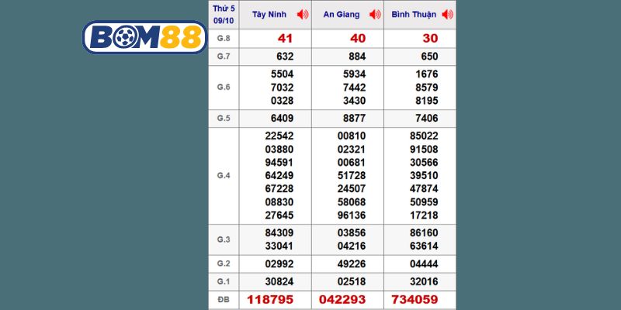Click the Bình Thuận speaker icon

(x=448, y=15)
